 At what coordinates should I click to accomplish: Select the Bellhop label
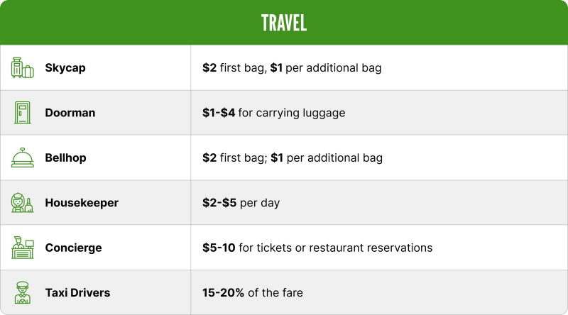pyautogui.click(x=65, y=158)
